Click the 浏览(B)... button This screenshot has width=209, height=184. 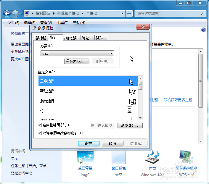click(130, 125)
